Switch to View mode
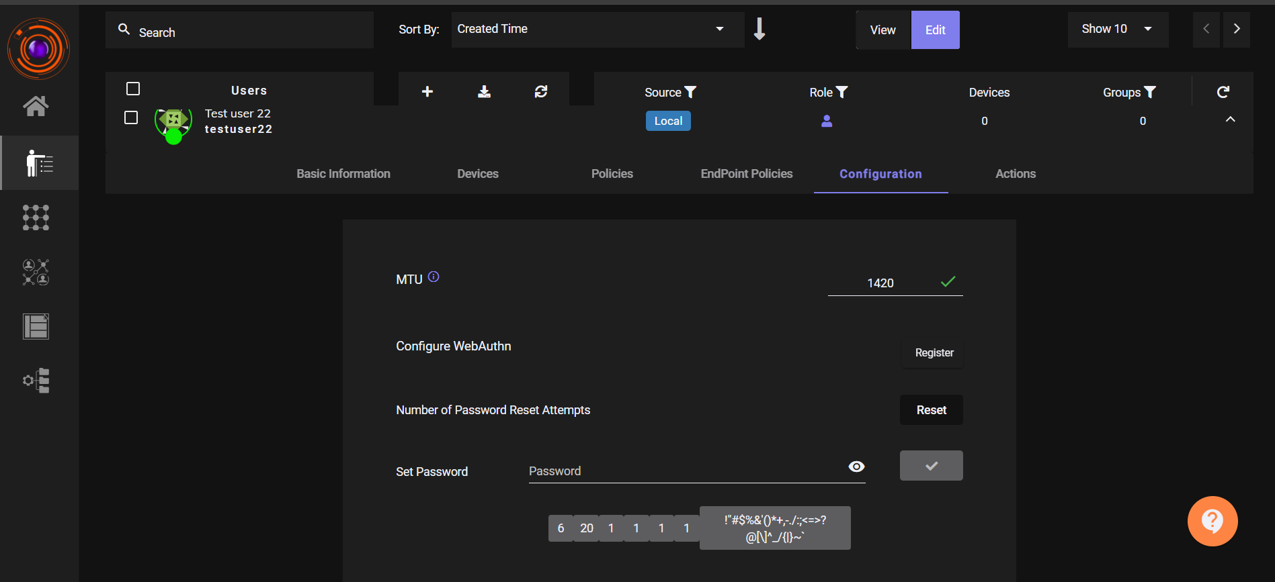Image resolution: width=1275 pixels, height=582 pixels. (883, 30)
